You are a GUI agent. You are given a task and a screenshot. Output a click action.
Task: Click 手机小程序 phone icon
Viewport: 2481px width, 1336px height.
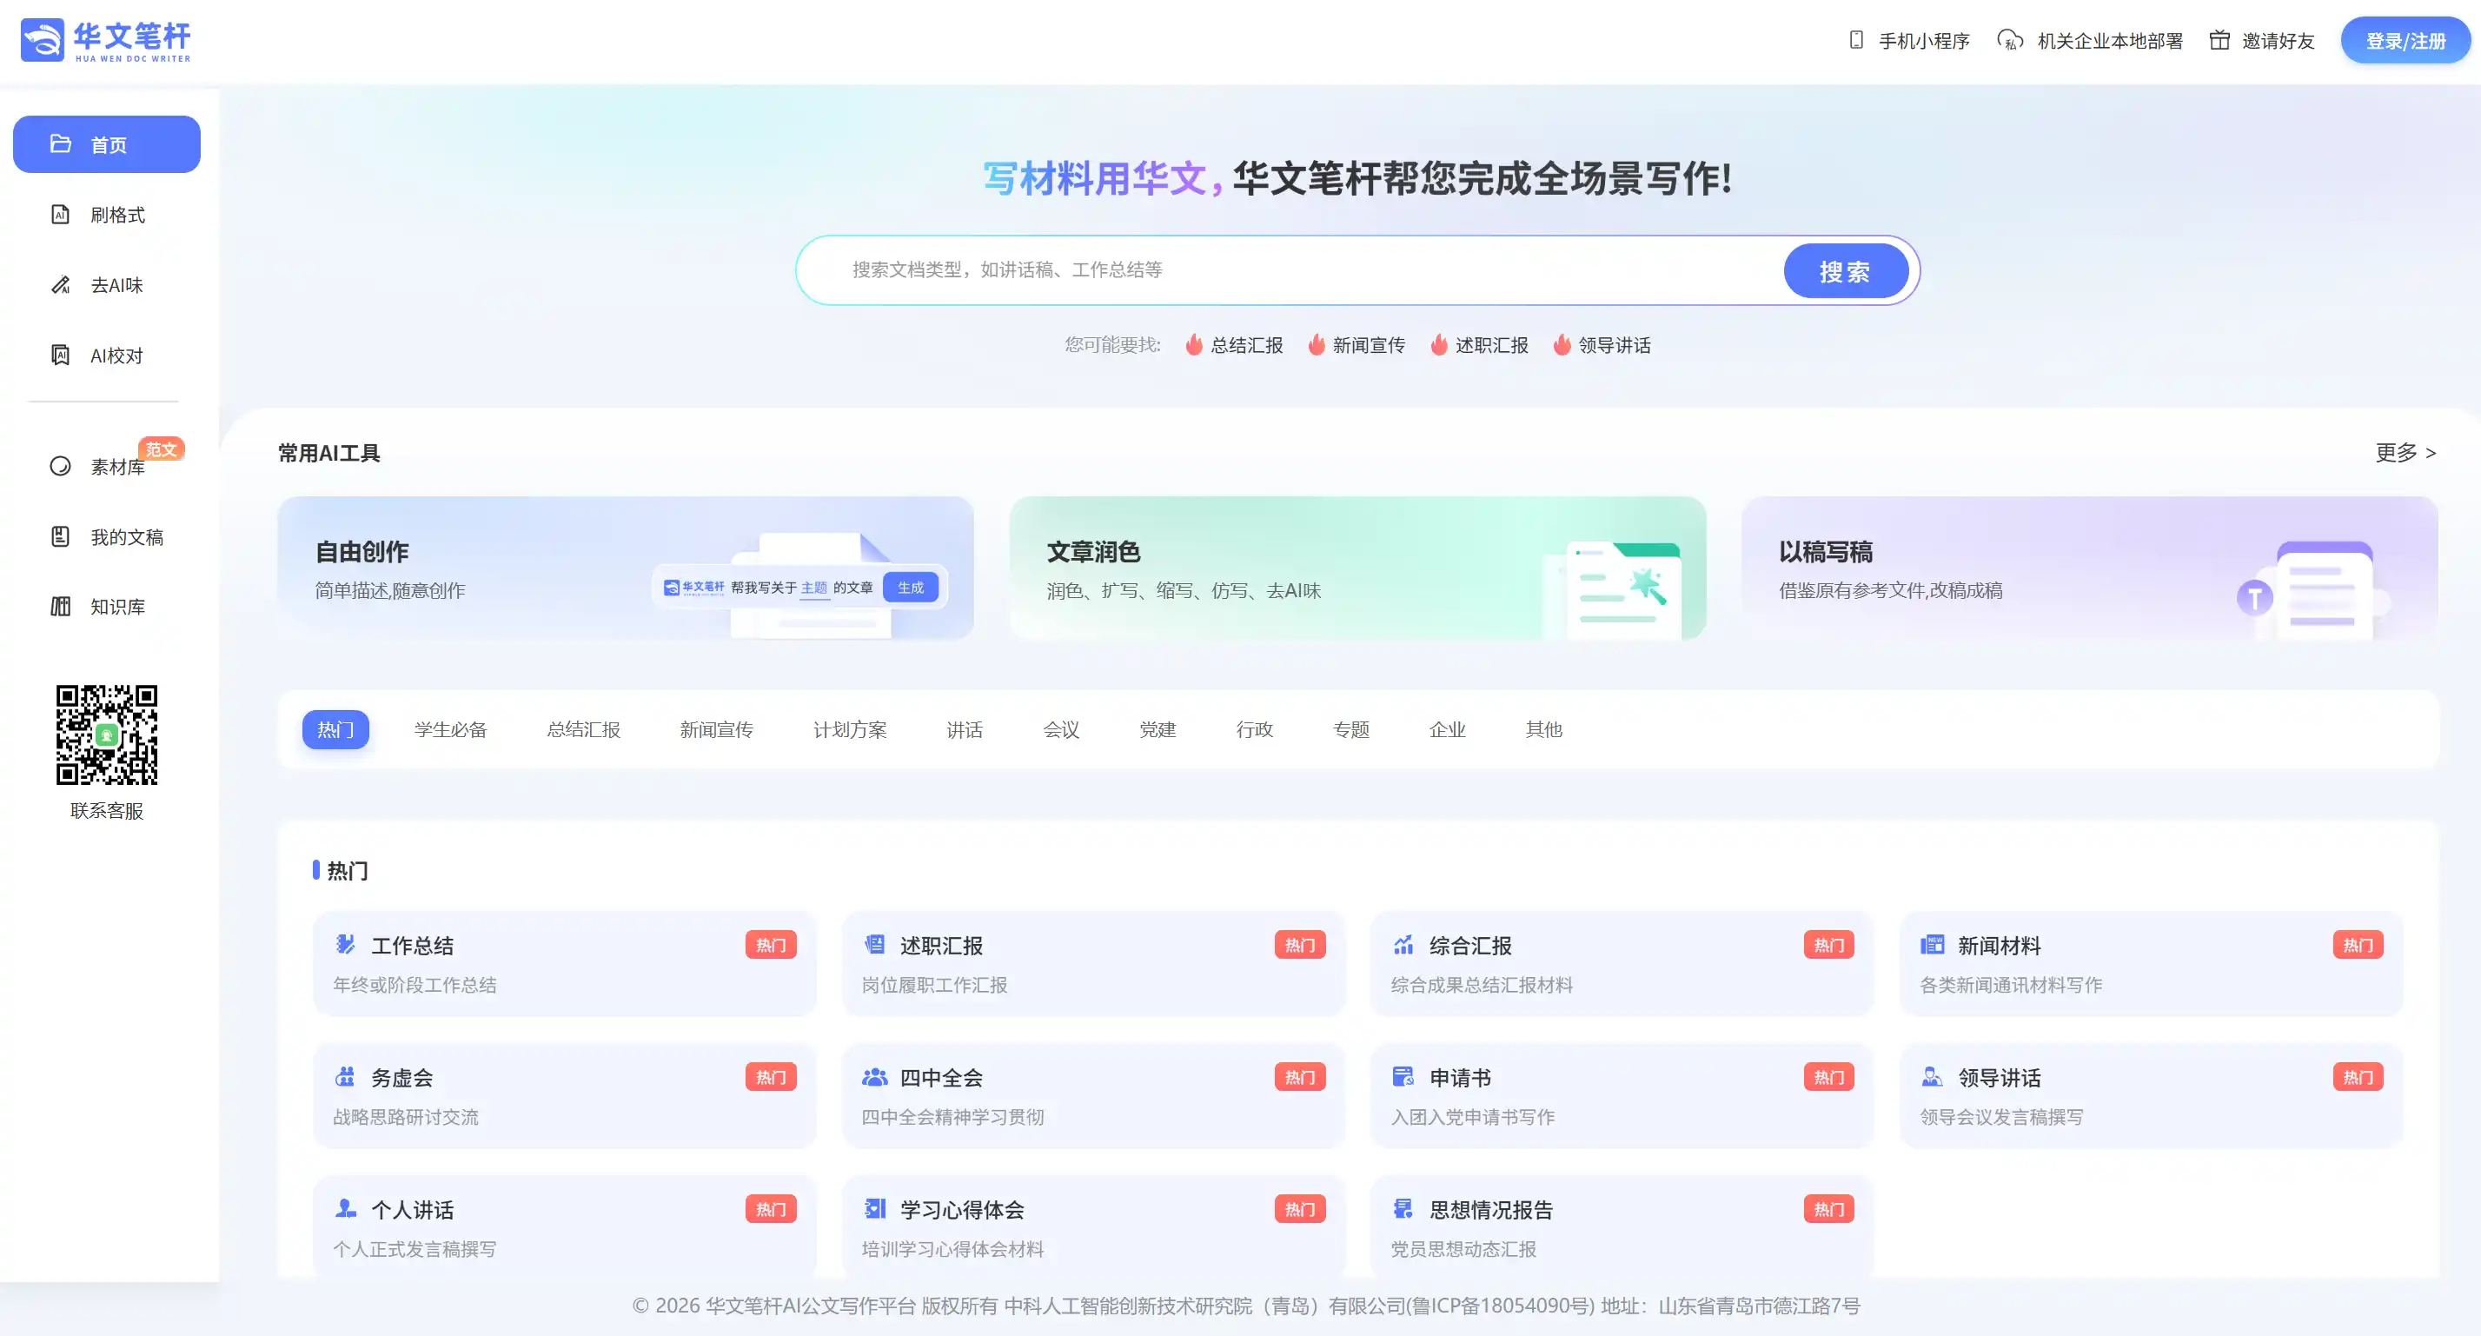[x=1856, y=39]
